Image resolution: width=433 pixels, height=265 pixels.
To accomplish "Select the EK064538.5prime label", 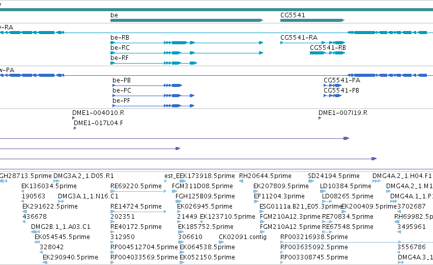I will coord(208,248).
